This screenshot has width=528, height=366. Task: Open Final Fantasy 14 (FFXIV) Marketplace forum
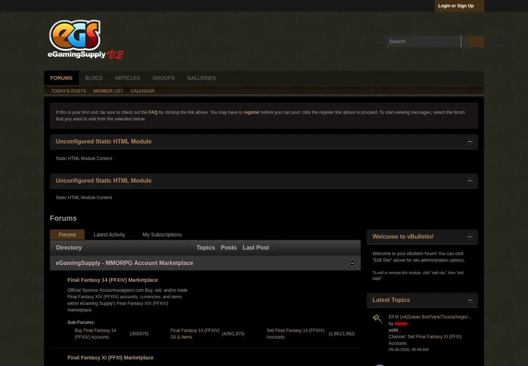tap(113, 280)
